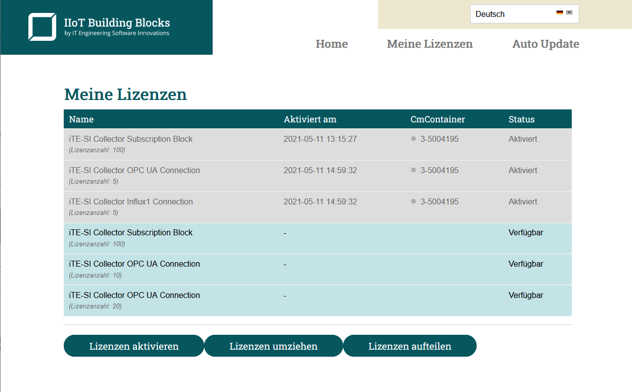The image size is (632, 392).
Task: Navigate to Auto Update page
Action: (545, 44)
